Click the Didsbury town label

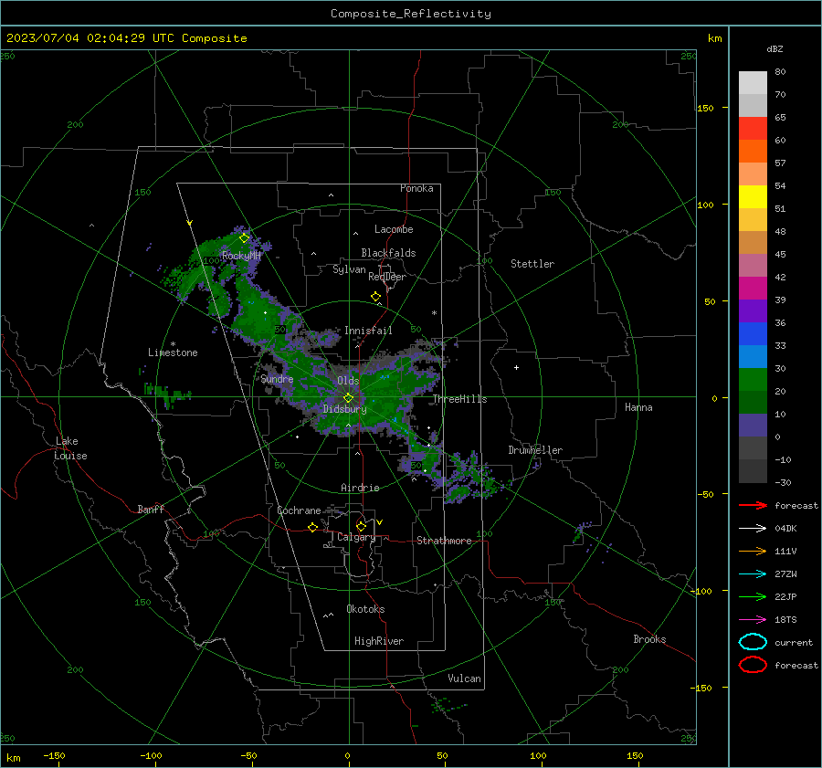pos(345,409)
